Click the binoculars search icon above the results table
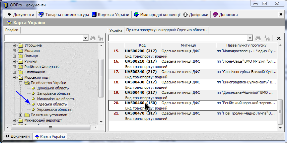Screen dimensions: 287x143 point(258,38)
